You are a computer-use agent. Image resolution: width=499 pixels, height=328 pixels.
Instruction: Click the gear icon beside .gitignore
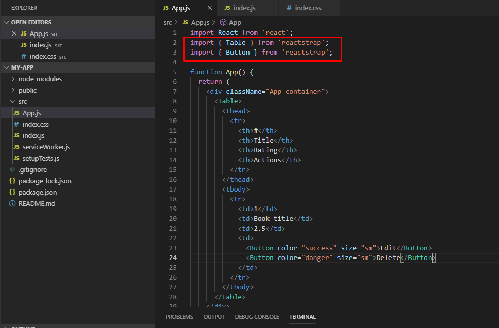pos(11,169)
